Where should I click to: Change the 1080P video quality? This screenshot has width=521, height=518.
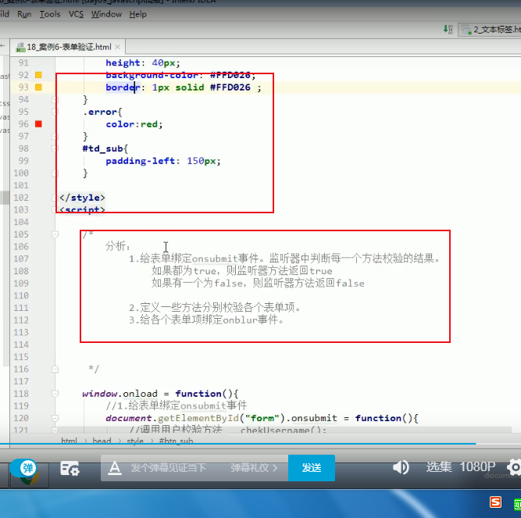pos(477,467)
